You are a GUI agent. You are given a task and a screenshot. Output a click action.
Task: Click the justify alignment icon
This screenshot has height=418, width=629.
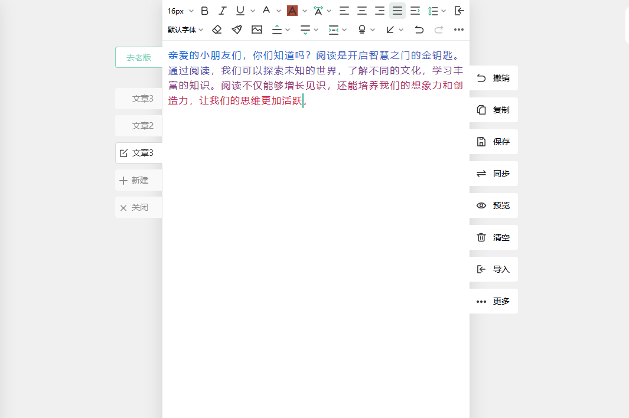397,11
